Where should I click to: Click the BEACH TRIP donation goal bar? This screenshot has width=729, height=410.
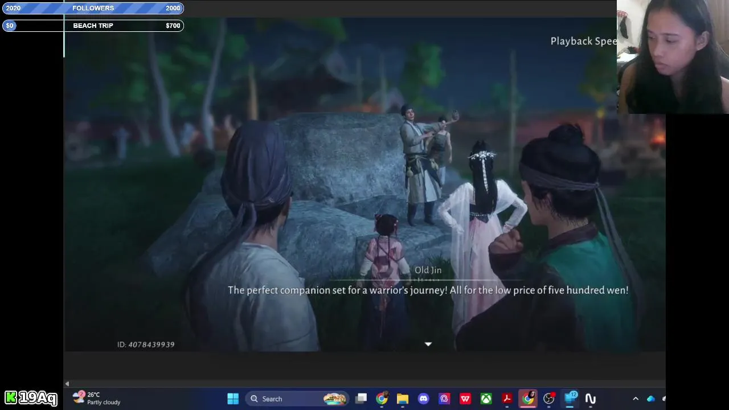point(93,26)
